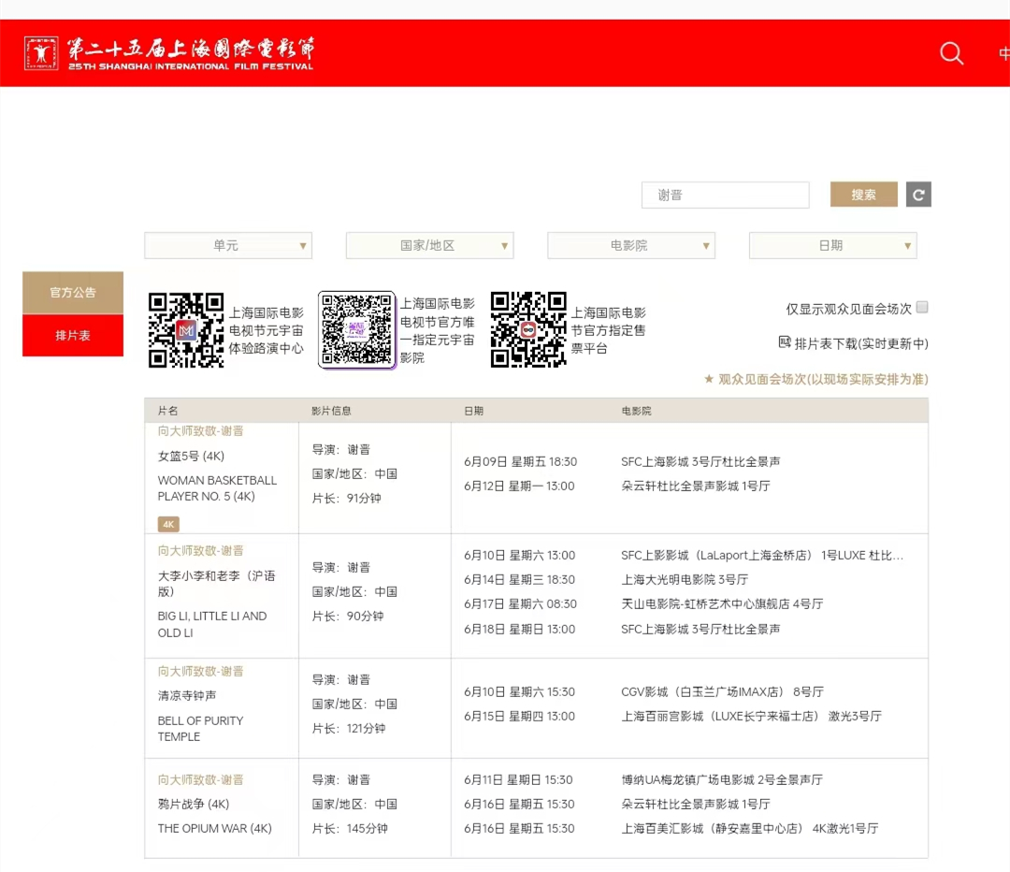Expand the 国家/地区 country dropdown
Image resolution: width=1010 pixels, height=872 pixels.
coord(429,245)
